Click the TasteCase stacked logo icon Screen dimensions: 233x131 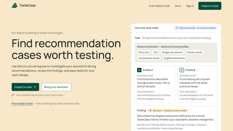pyautogui.click(x=14, y=5)
